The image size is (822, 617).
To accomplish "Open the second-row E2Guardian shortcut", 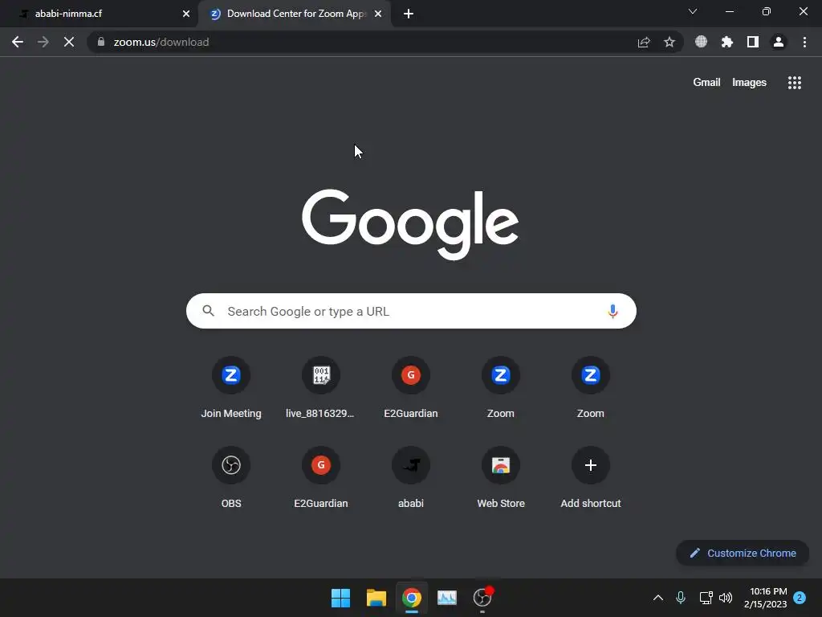I will (x=321, y=478).
